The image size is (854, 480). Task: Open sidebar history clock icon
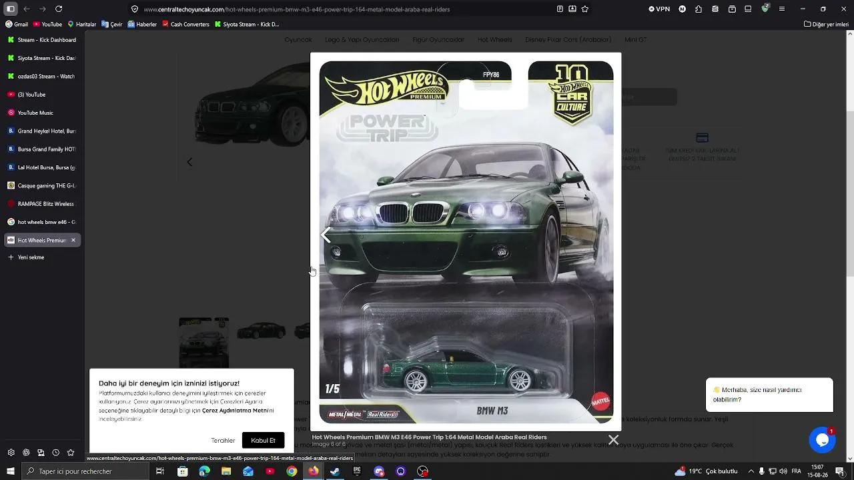point(55,453)
